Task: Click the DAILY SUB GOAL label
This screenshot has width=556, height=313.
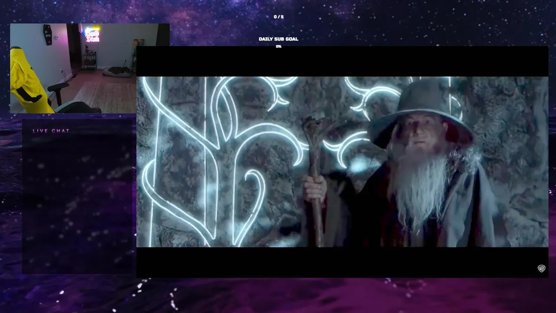Action: (278, 39)
